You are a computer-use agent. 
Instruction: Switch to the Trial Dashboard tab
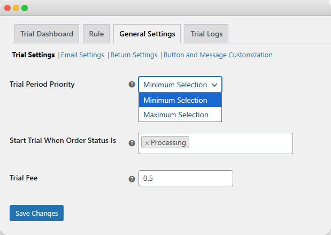point(47,34)
